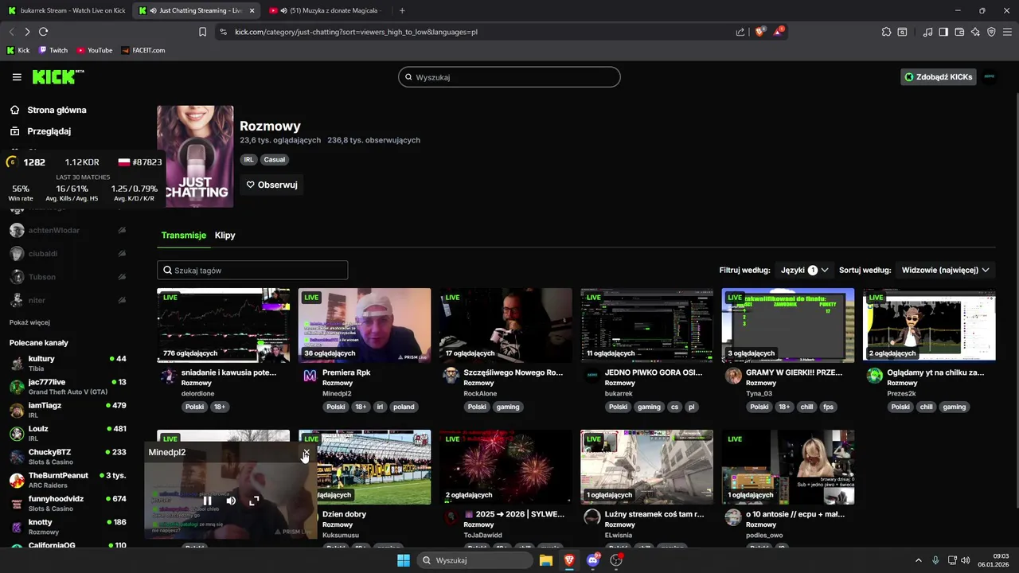The height and width of the screenshot is (573, 1019).
Task: Open the Brave Shields lion icon
Action: 760,32
